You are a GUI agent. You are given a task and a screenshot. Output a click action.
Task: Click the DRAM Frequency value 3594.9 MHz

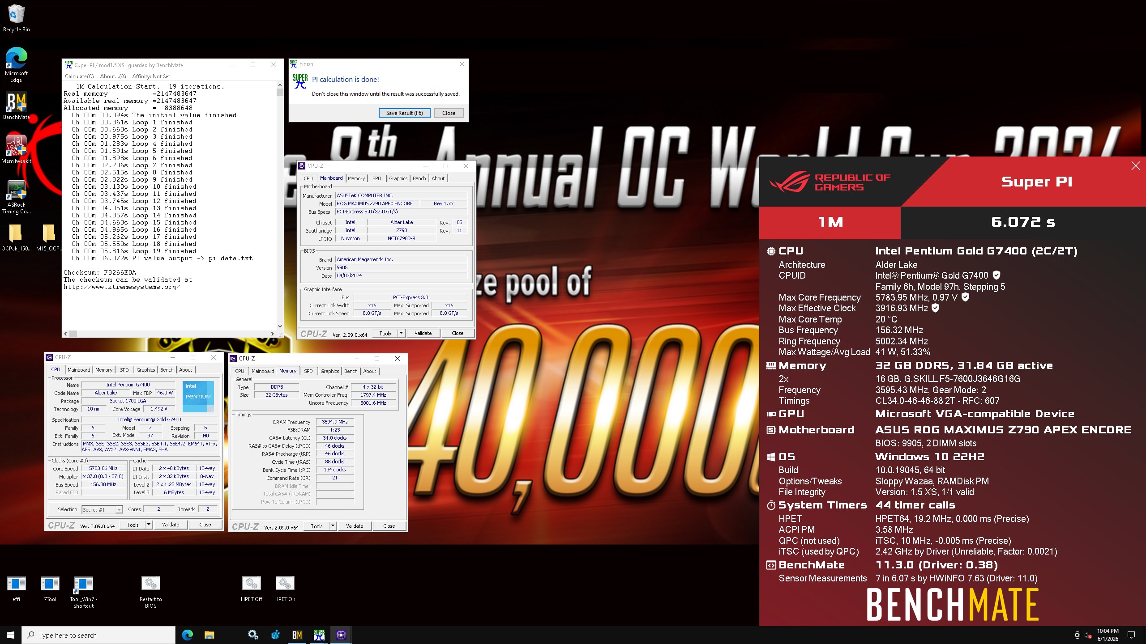click(335, 422)
